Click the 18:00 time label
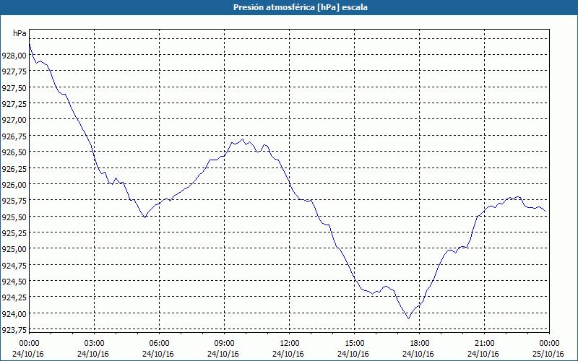Screen dimensions: 578x361 420,344
